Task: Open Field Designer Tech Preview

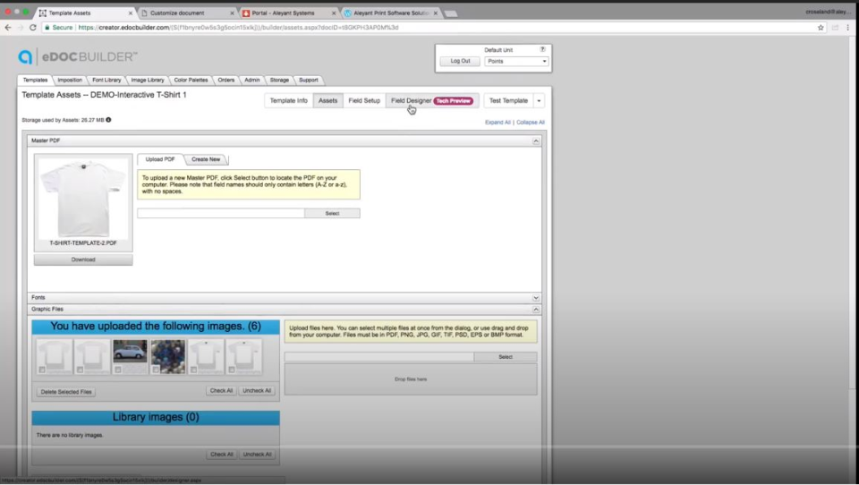Action: pyautogui.click(x=432, y=101)
